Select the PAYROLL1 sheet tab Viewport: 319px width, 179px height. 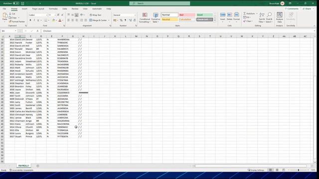[23, 166]
